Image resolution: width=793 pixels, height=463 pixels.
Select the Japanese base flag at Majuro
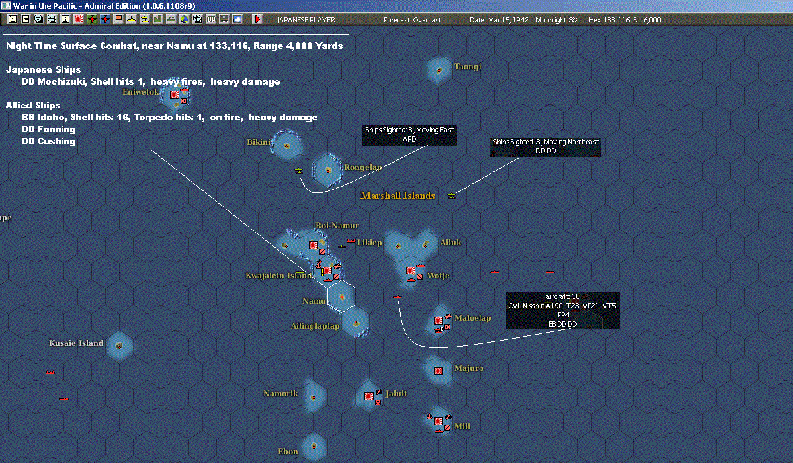coord(438,371)
